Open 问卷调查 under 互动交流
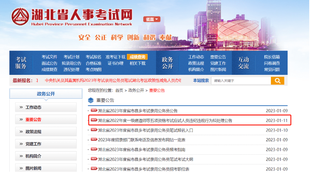The height and width of the screenshot is (174, 310). click(x=272, y=63)
